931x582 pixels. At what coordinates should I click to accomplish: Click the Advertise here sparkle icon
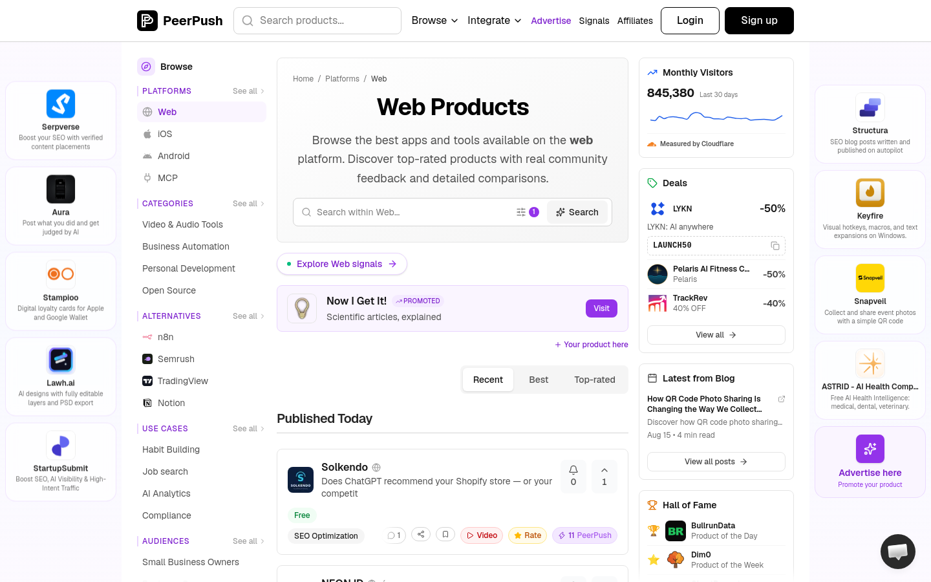(870, 449)
